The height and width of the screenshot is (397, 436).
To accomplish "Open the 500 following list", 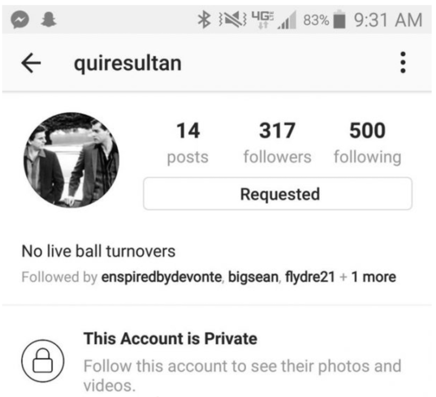I will click(x=367, y=143).
